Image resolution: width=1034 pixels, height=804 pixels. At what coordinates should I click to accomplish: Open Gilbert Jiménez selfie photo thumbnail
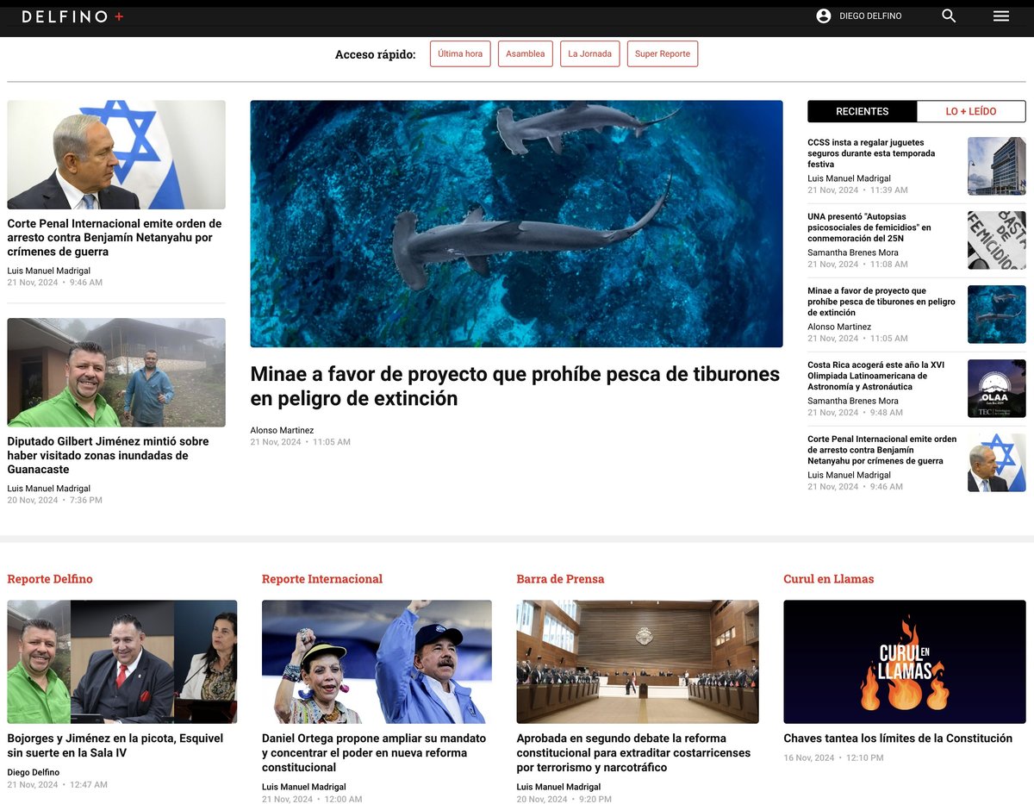coord(116,372)
